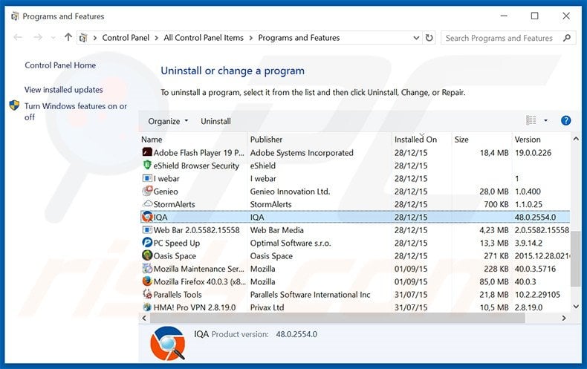The width and height of the screenshot is (587, 369).
Task: Navigate back with the back arrow
Action: (18, 37)
